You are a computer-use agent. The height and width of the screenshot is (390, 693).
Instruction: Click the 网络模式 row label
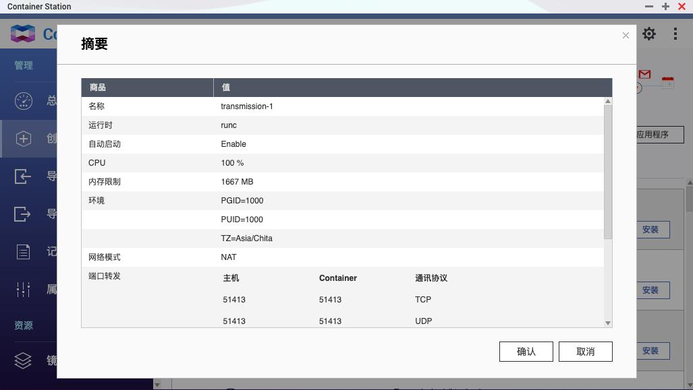click(x=105, y=257)
